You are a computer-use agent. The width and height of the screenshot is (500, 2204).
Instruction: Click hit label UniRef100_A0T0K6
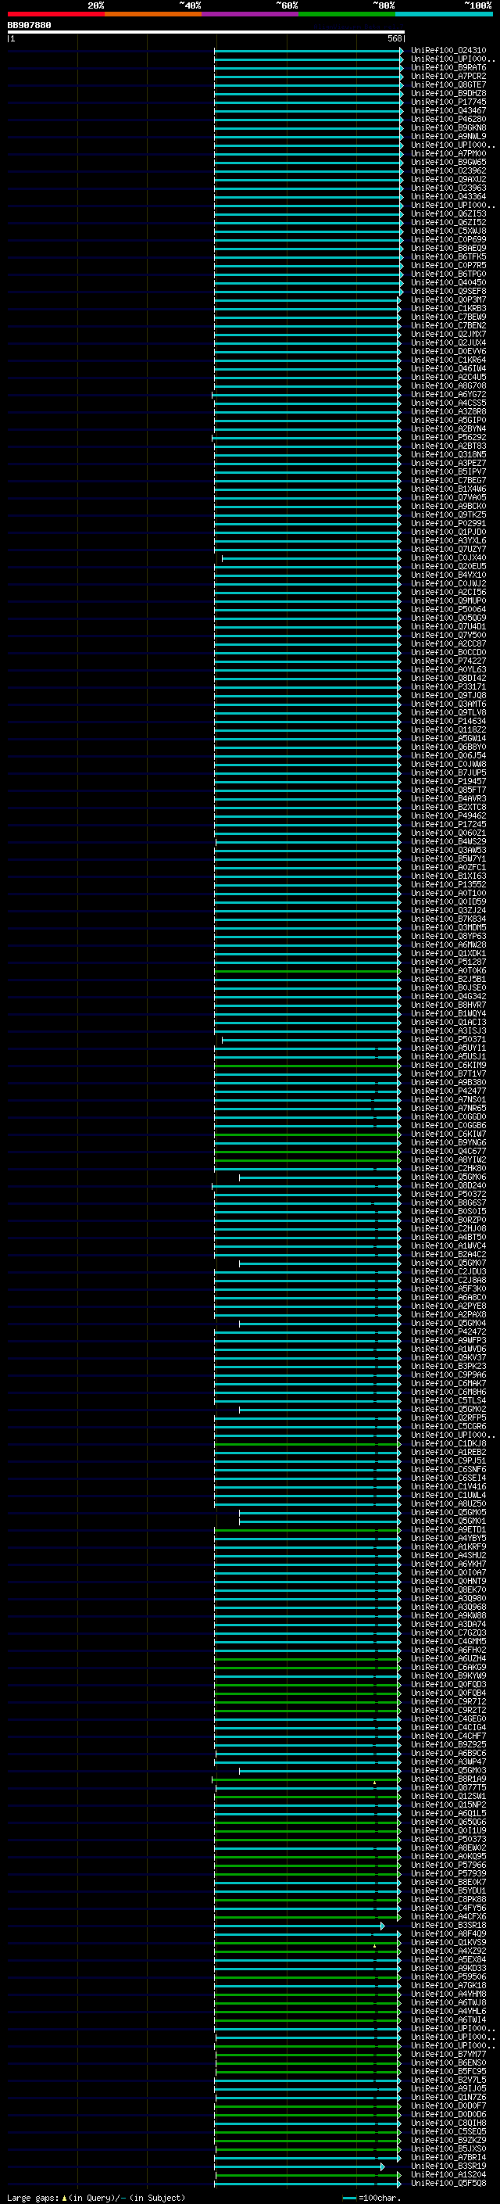pos(448,970)
